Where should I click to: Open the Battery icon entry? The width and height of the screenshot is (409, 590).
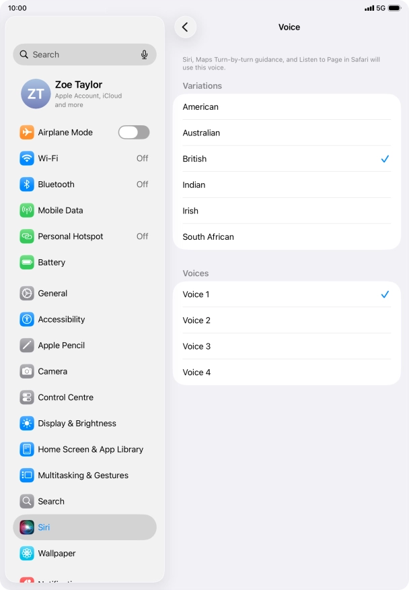[x=27, y=262]
